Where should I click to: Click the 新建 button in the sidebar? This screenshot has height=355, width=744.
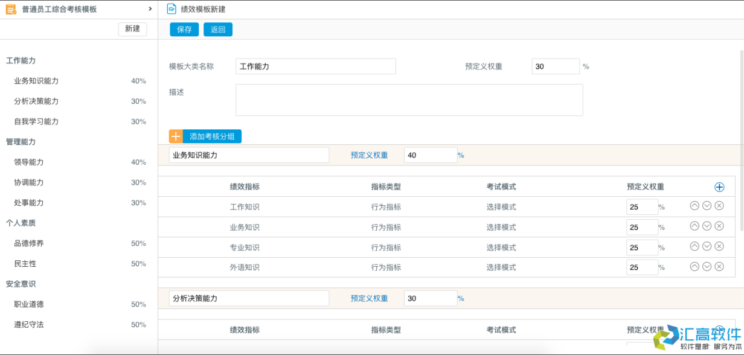tap(132, 29)
